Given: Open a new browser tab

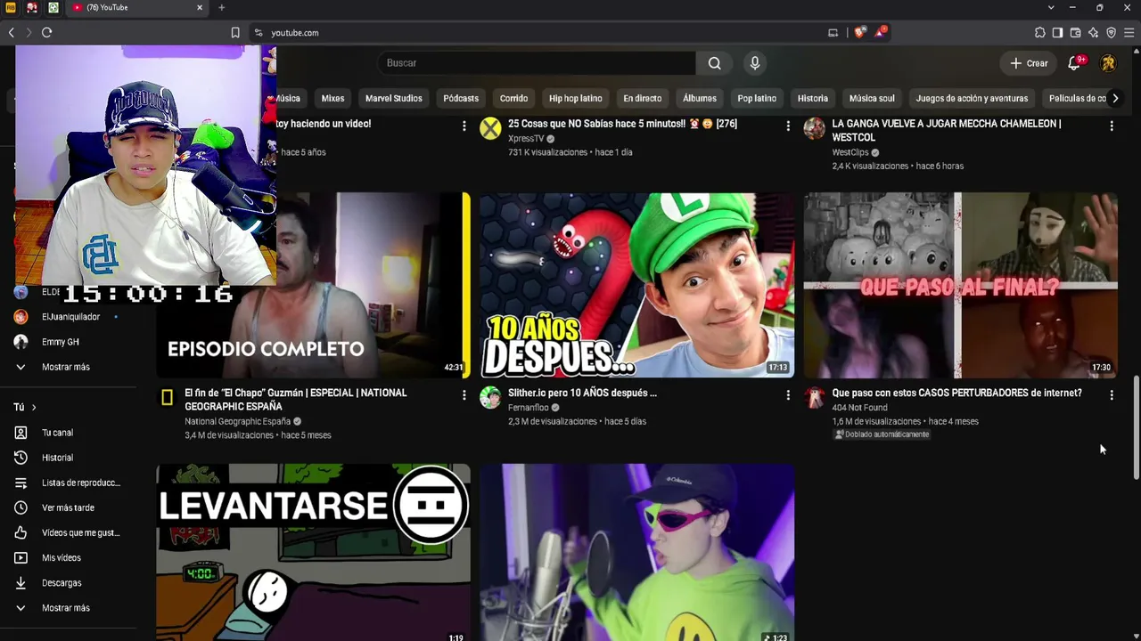Looking at the screenshot, I should 221,8.
